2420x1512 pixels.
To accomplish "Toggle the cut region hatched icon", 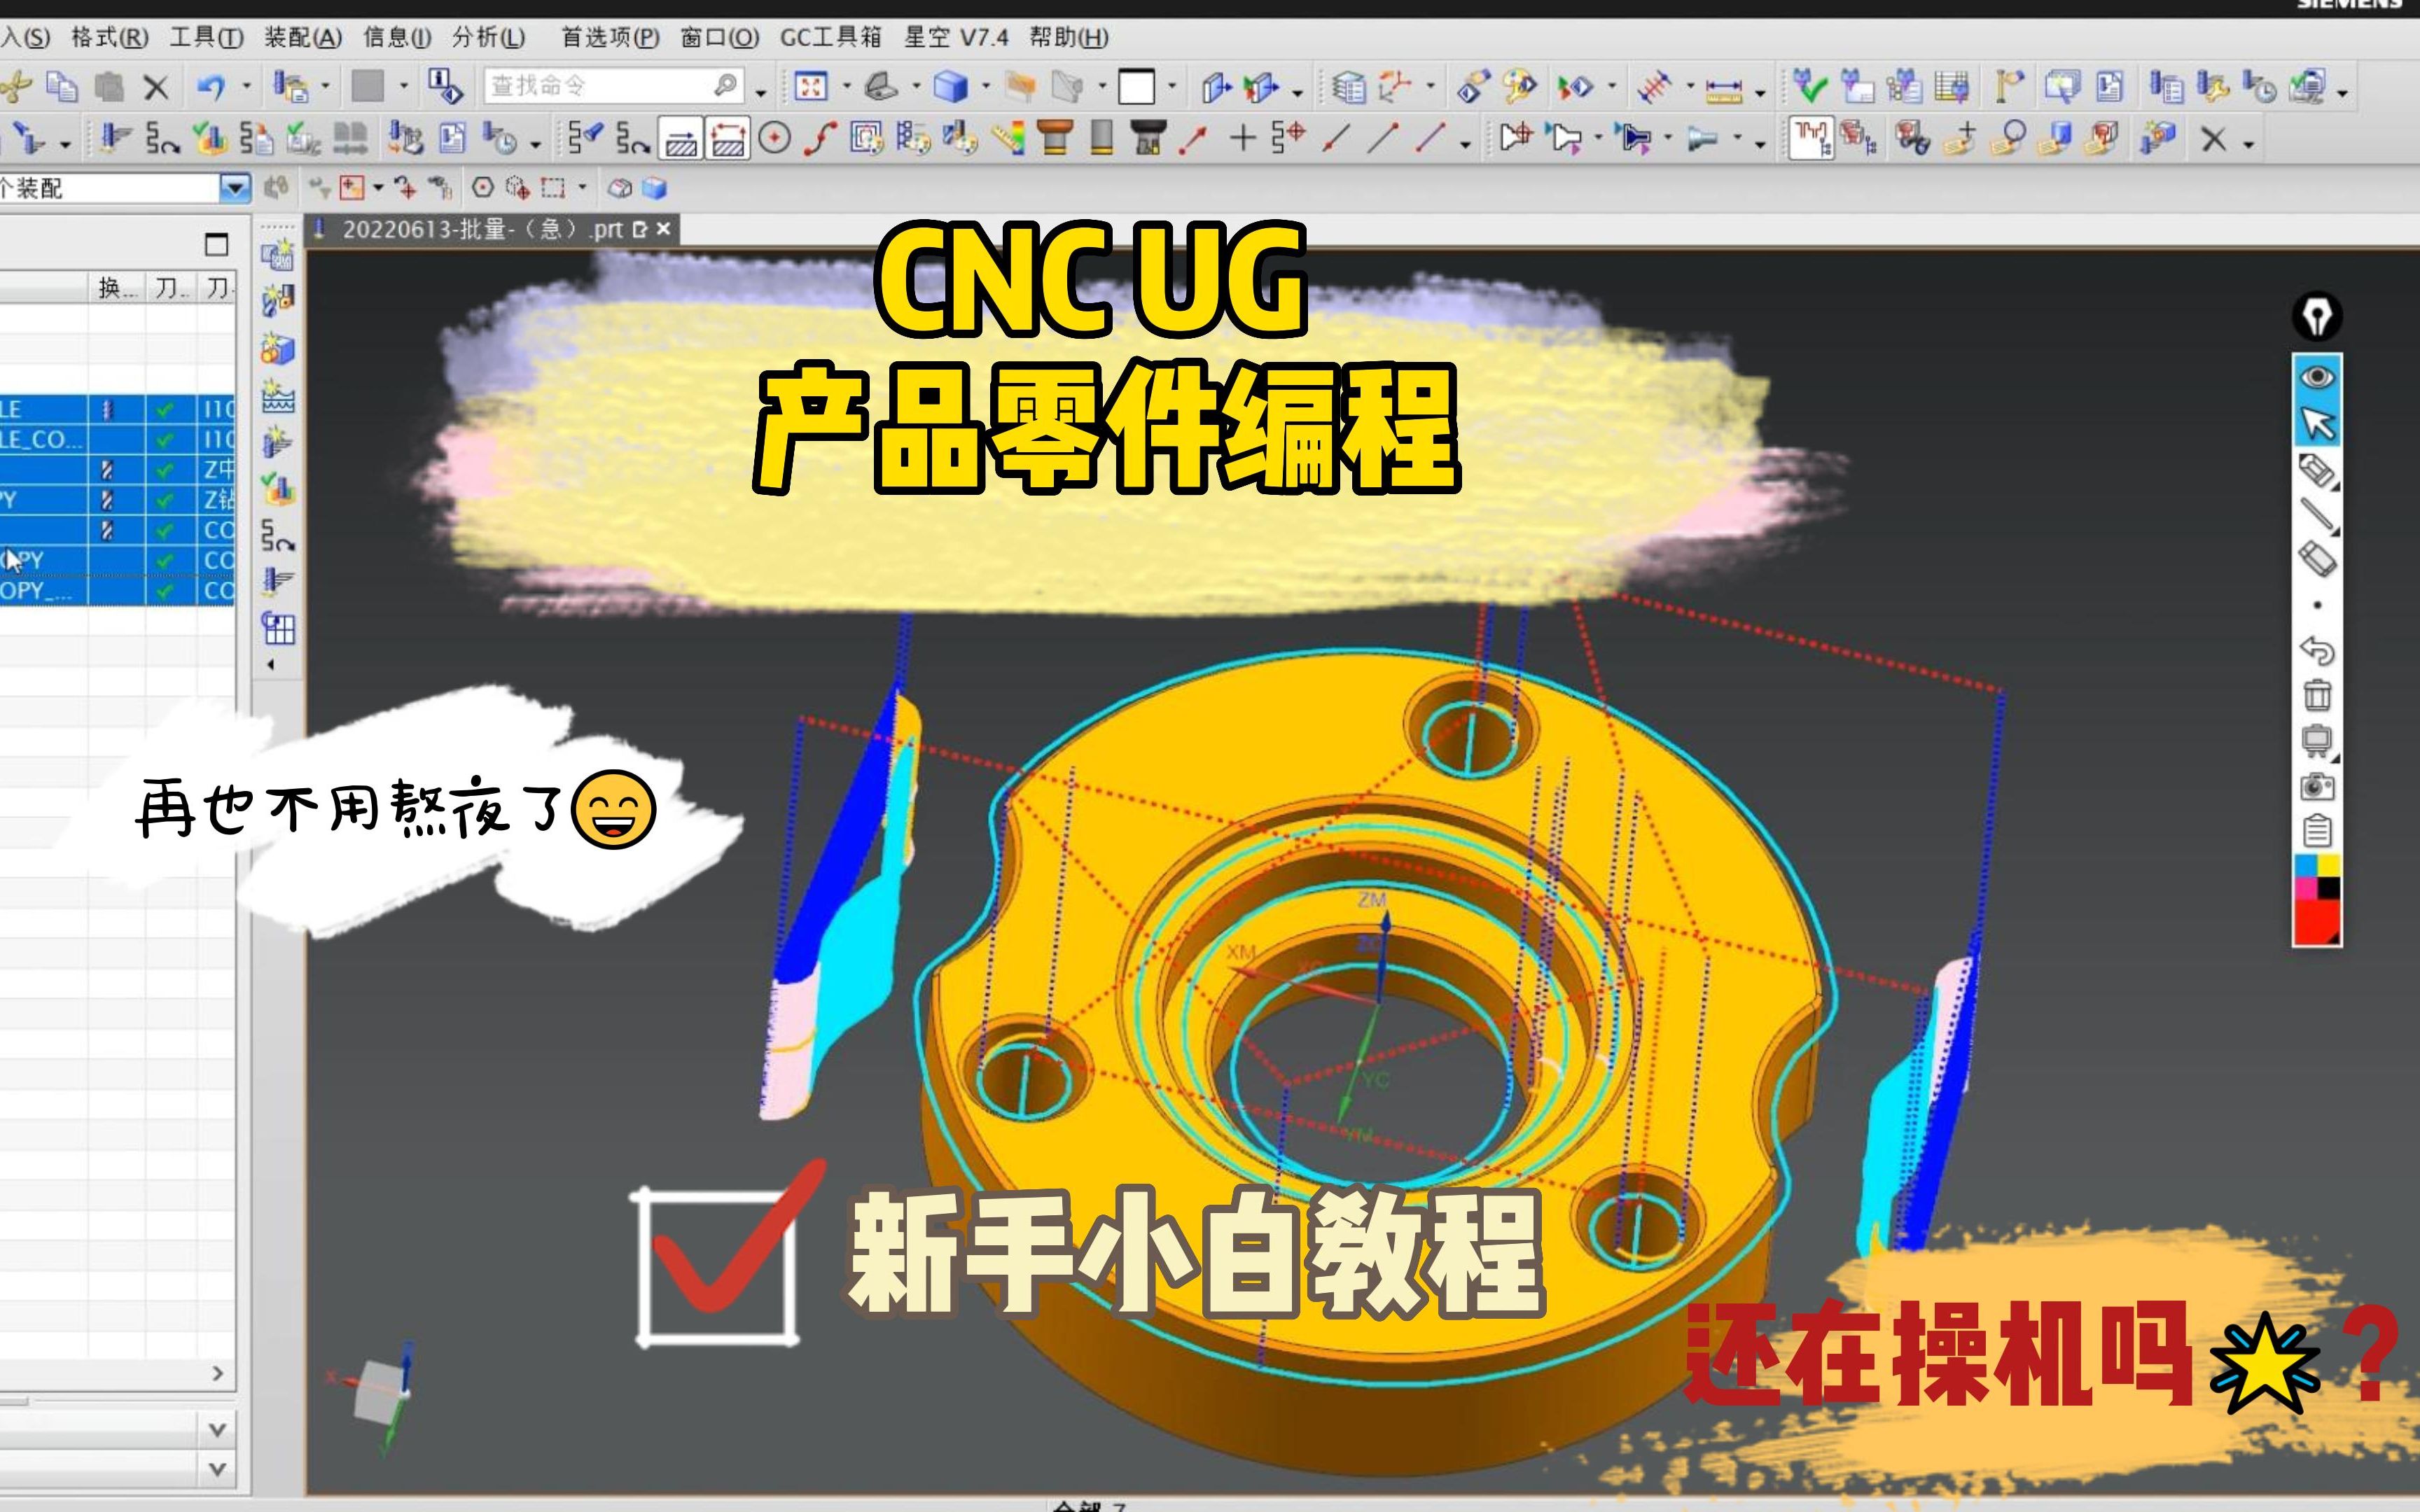I will (728, 139).
